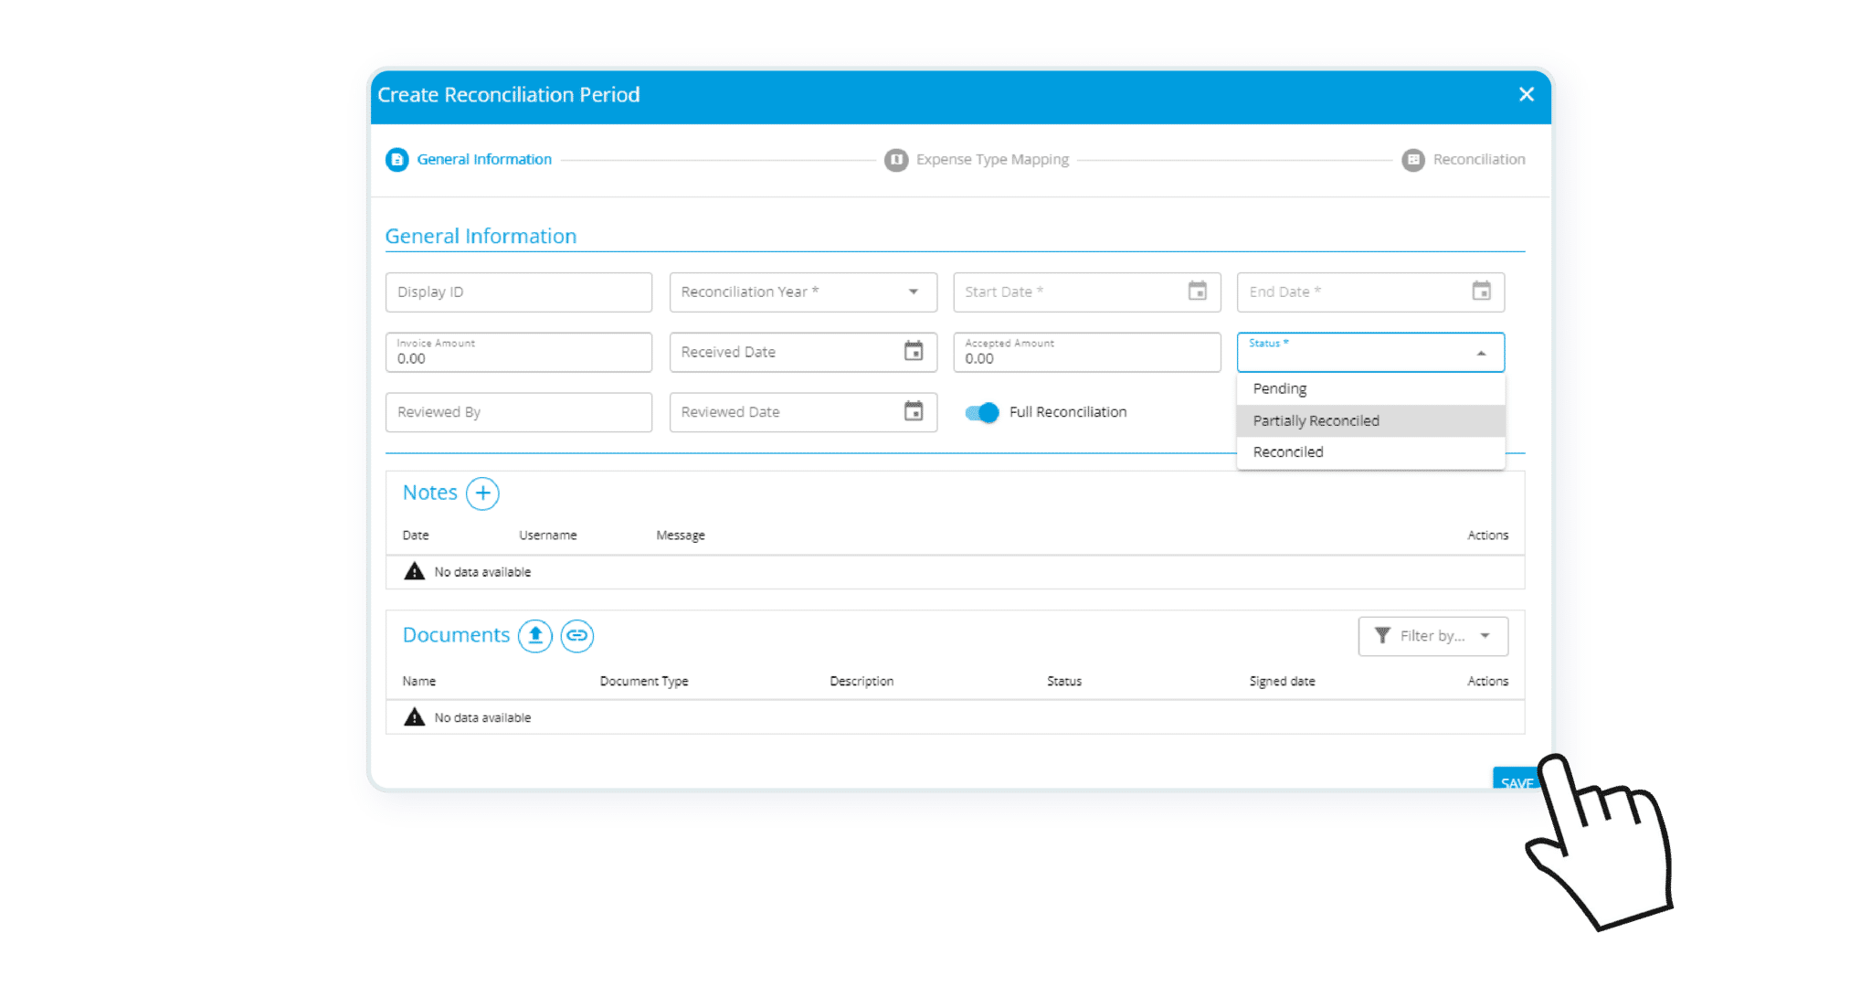Go to the Reconciliation step
Screen dimensions: 1871x997
(x=1463, y=159)
